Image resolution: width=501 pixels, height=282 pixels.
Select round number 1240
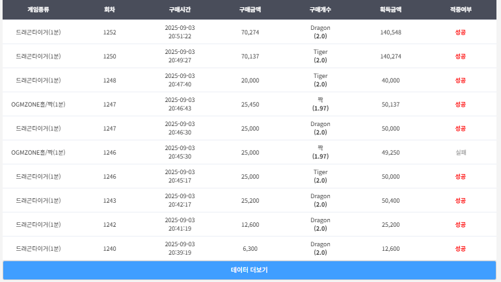109,248
